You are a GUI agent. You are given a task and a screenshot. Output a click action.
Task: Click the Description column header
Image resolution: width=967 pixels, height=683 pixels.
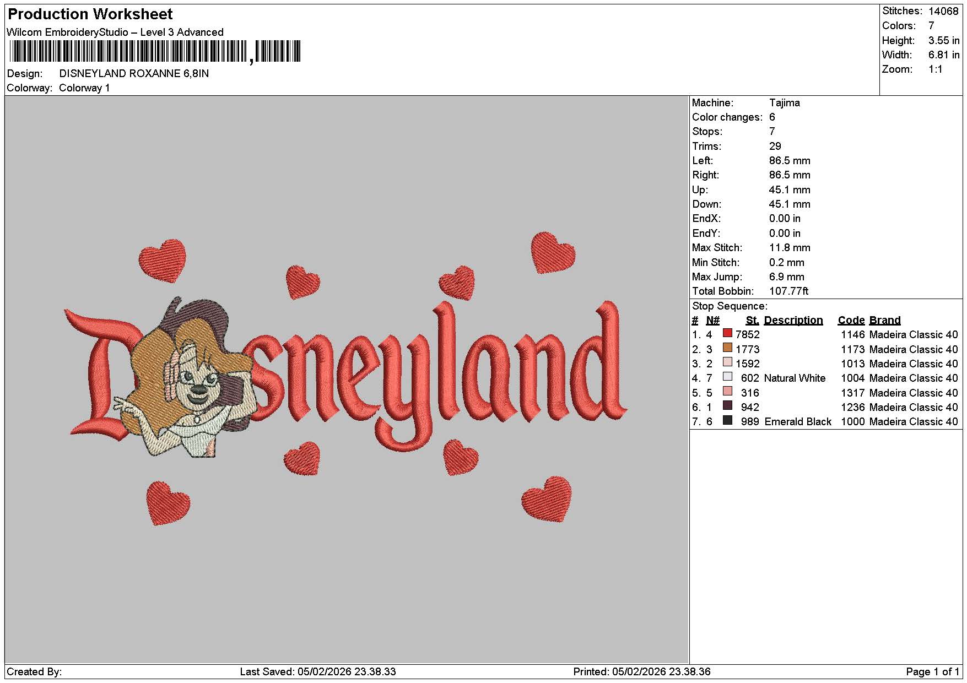coord(793,321)
